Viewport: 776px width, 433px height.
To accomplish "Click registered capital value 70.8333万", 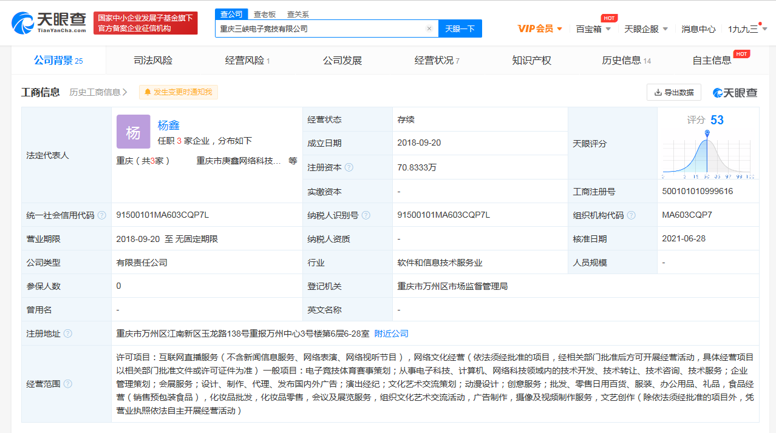I will pos(417,167).
